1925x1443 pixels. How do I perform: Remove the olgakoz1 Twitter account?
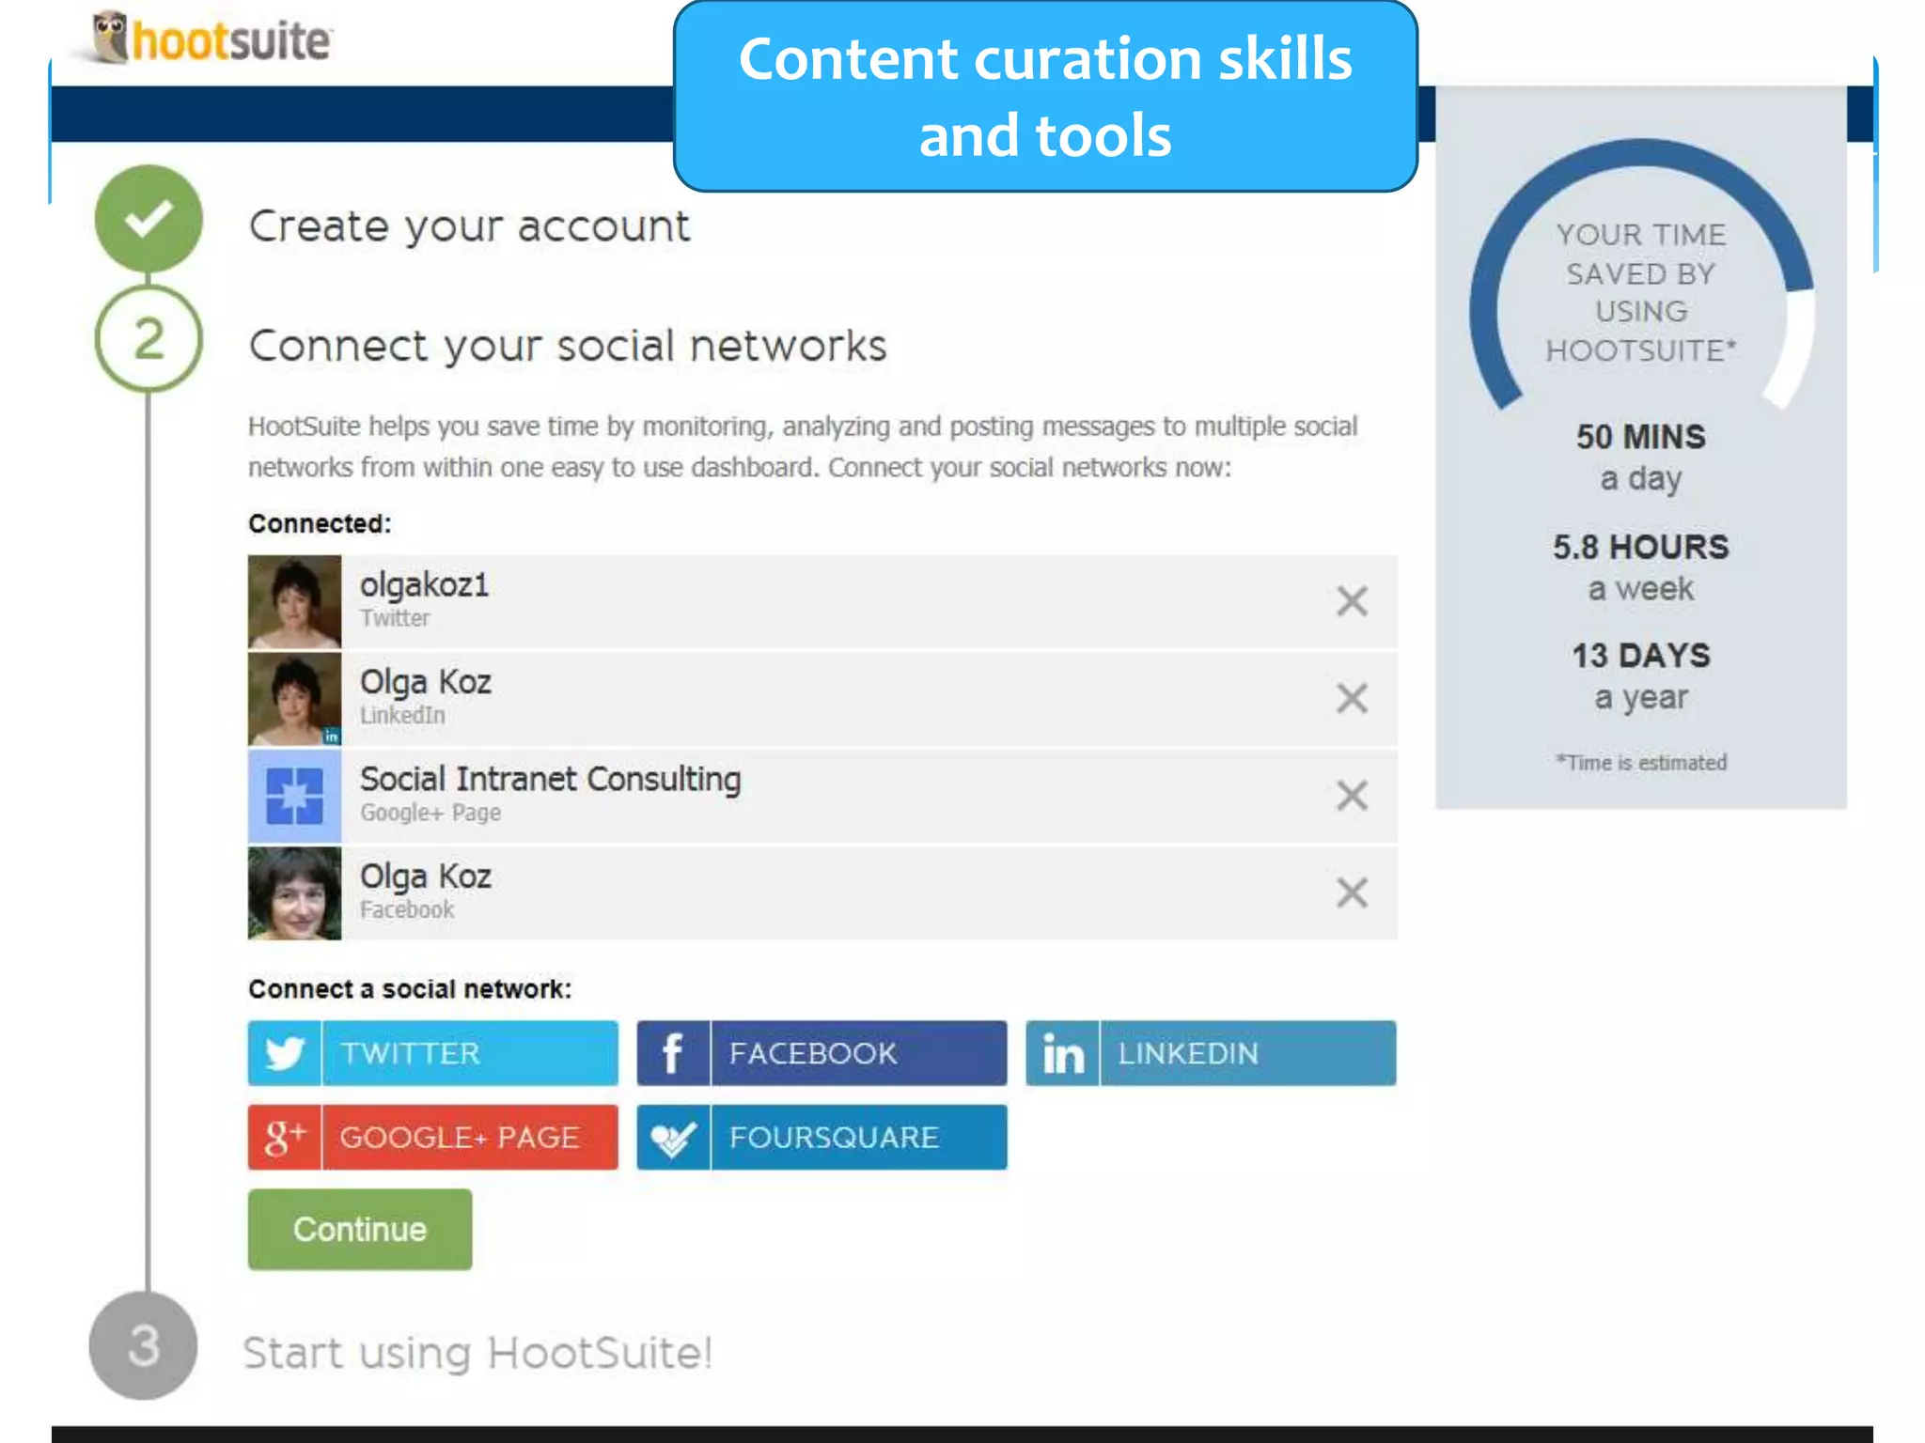tap(1352, 601)
